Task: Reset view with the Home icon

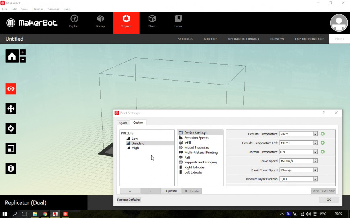Action: [x=12, y=56]
